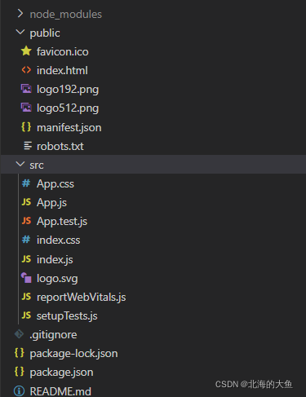The width and height of the screenshot is (306, 397).
Task: Click the JS icon of index.js
Action: (26, 259)
